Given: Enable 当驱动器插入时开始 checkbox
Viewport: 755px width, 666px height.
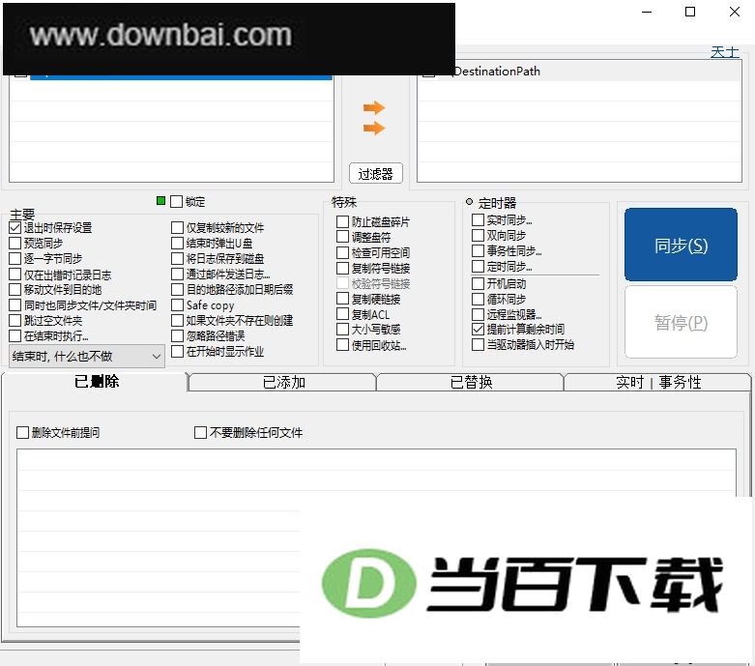Looking at the screenshot, I should point(478,345).
